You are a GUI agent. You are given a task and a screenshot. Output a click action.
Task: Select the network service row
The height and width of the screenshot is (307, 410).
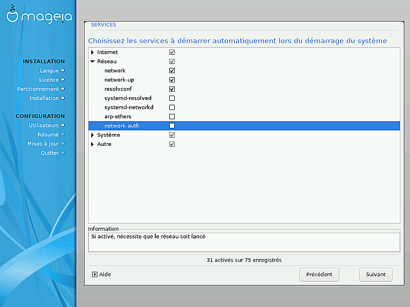244,71
